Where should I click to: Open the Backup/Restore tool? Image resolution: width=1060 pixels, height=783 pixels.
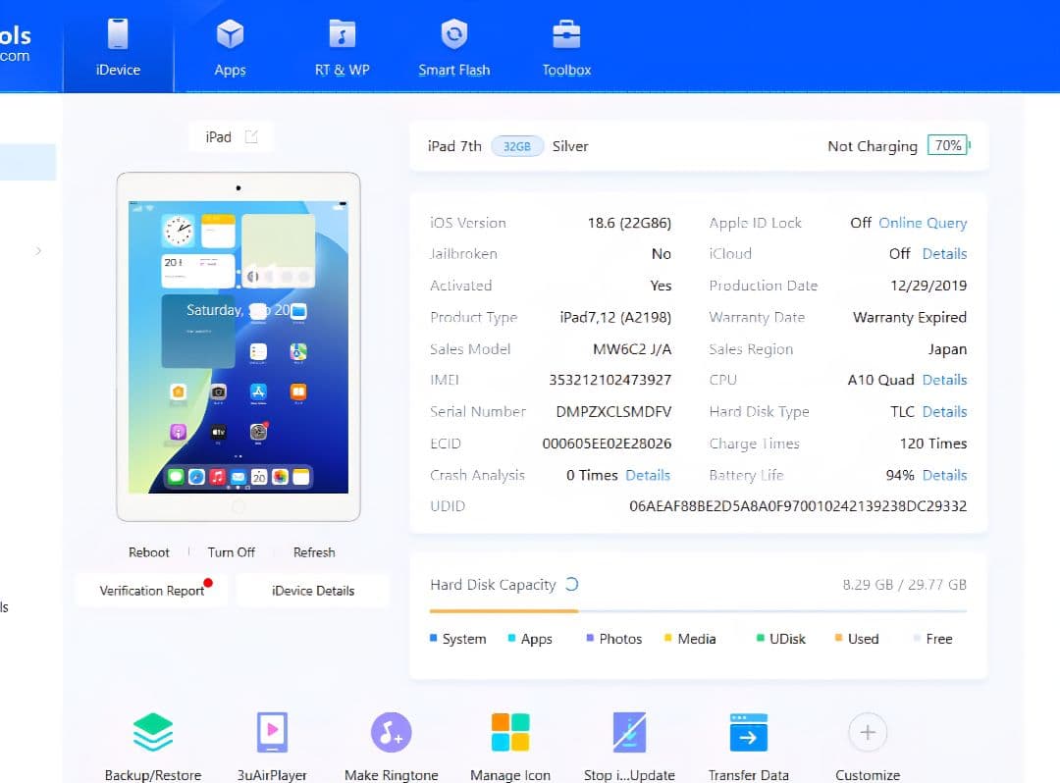coord(152,732)
